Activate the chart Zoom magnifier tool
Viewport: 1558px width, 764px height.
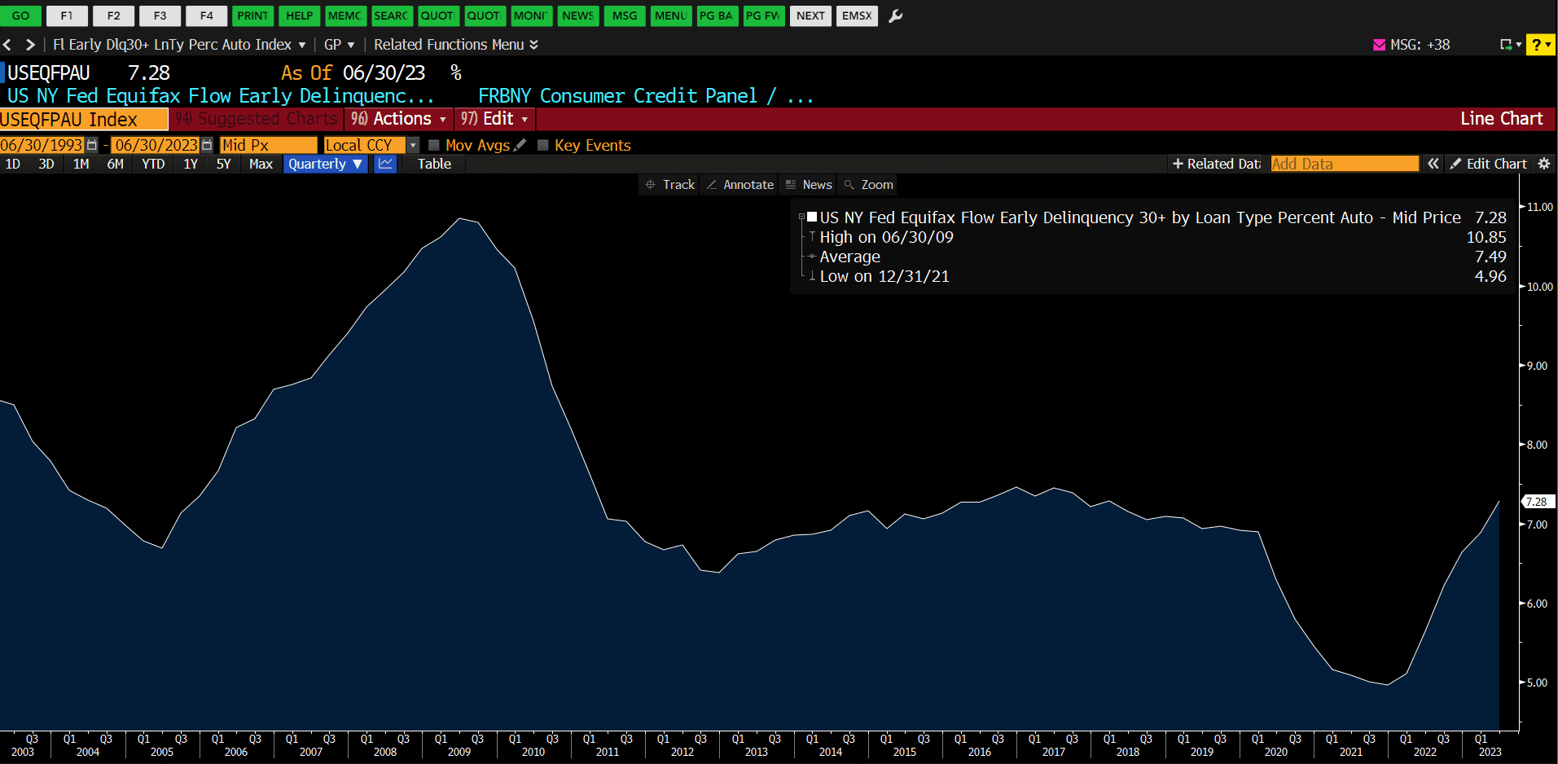coord(869,185)
